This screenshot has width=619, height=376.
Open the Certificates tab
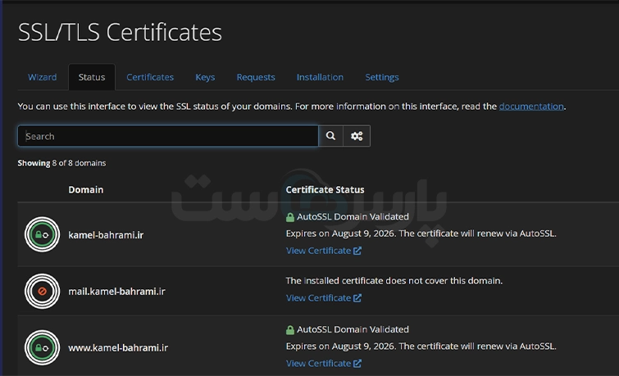[150, 77]
